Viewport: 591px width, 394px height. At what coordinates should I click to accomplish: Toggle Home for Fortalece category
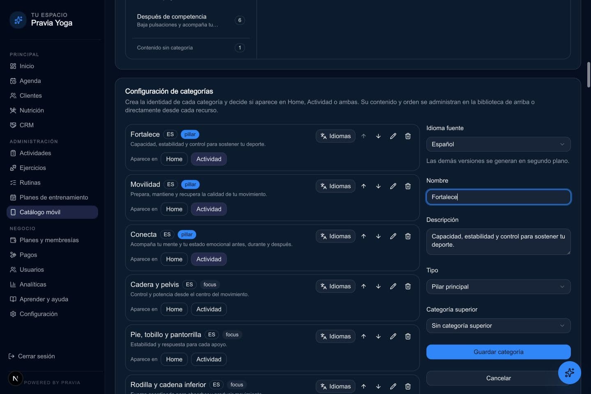[174, 159]
